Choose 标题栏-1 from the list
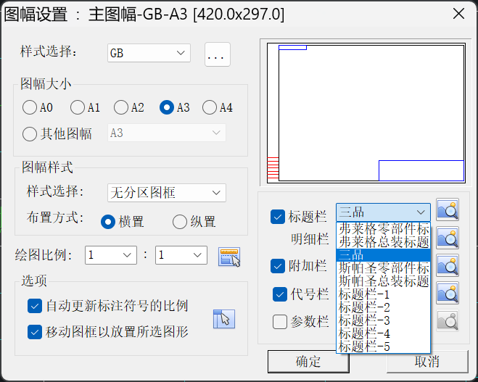This screenshot has width=478, height=382. 384,294
